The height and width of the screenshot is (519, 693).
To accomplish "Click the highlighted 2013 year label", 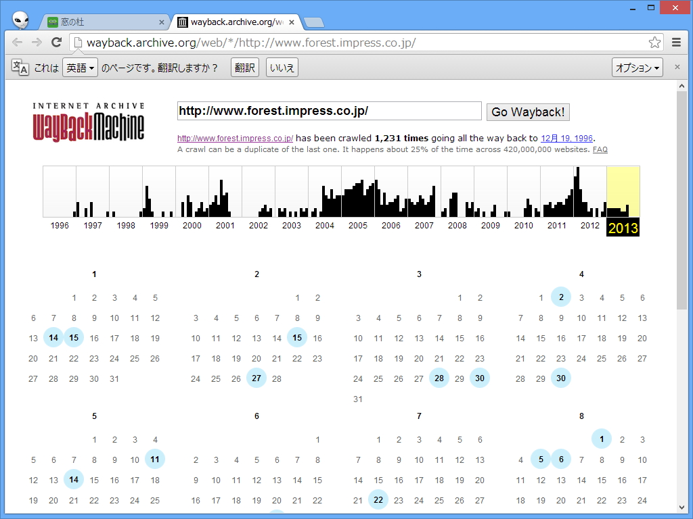I will [x=623, y=228].
